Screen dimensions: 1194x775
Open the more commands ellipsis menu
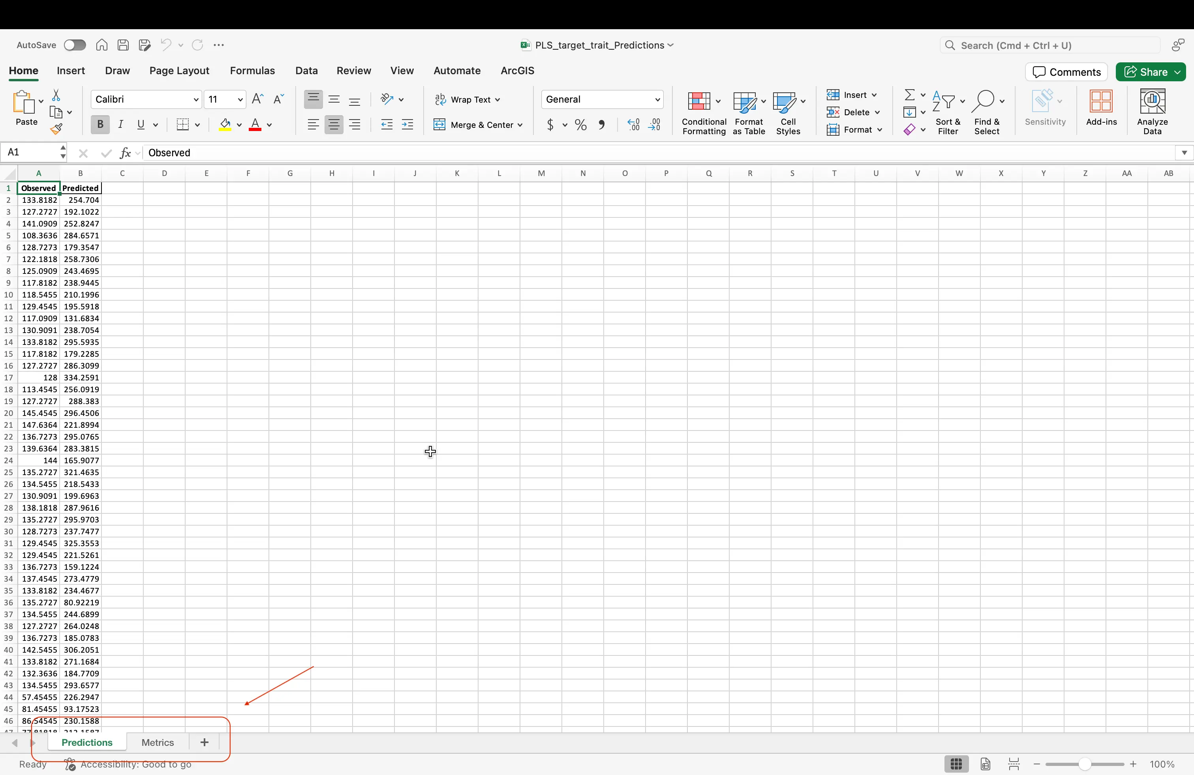[x=219, y=45]
